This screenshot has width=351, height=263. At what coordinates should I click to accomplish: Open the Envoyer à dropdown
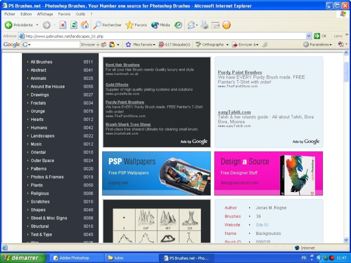point(245,45)
